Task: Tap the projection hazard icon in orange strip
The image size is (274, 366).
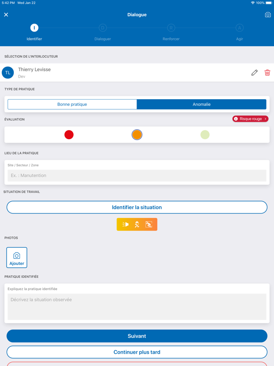Action: click(126, 224)
